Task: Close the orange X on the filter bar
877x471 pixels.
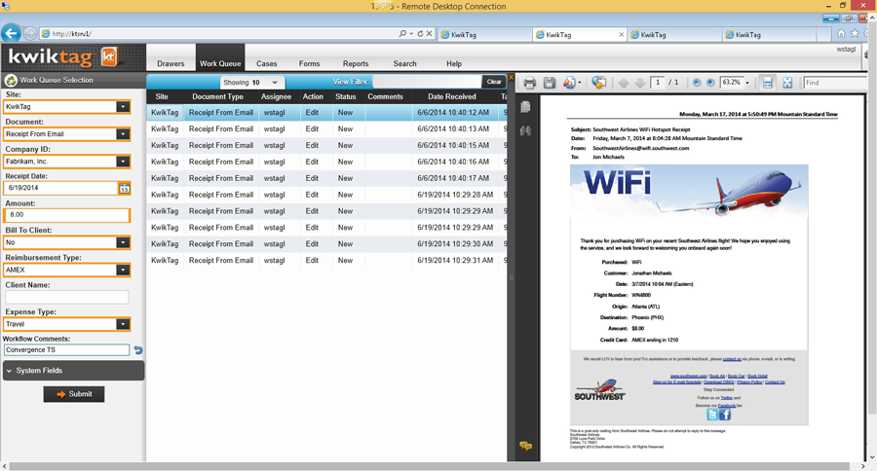Action: (x=512, y=77)
